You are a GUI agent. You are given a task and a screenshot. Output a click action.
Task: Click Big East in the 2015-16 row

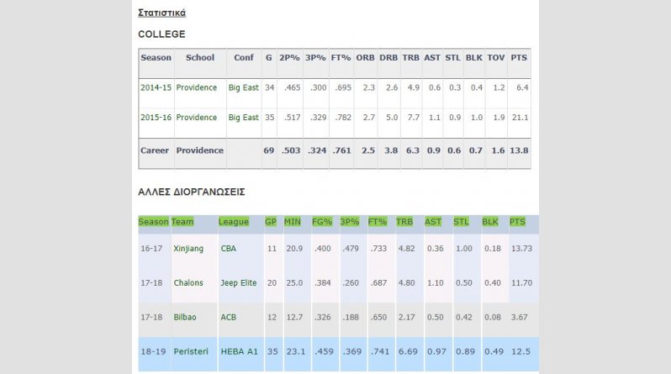pyautogui.click(x=244, y=118)
